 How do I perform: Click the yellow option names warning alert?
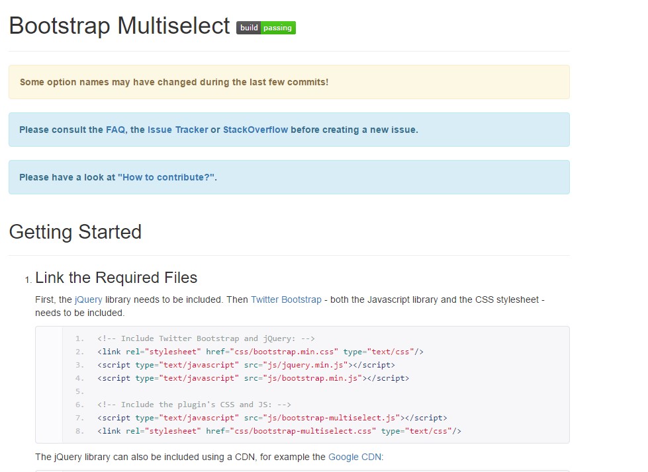pyautogui.click(x=289, y=82)
